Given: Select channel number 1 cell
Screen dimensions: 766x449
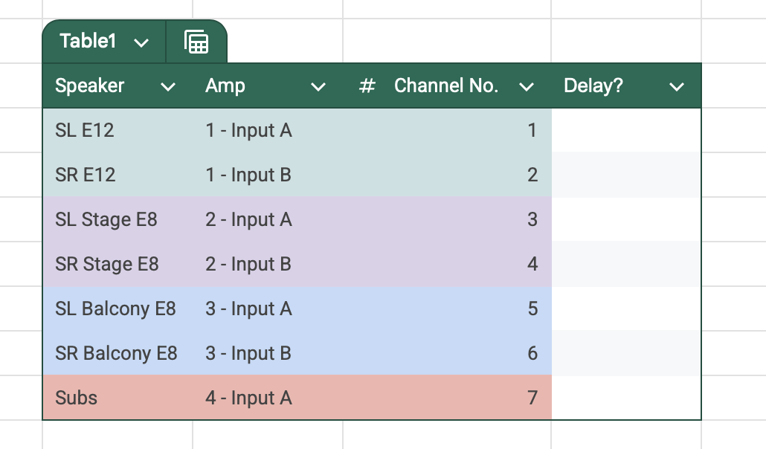Looking at the screenshot, I should pos(447,130).
